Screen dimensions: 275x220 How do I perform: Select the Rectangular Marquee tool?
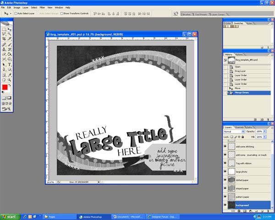[4, 29]
